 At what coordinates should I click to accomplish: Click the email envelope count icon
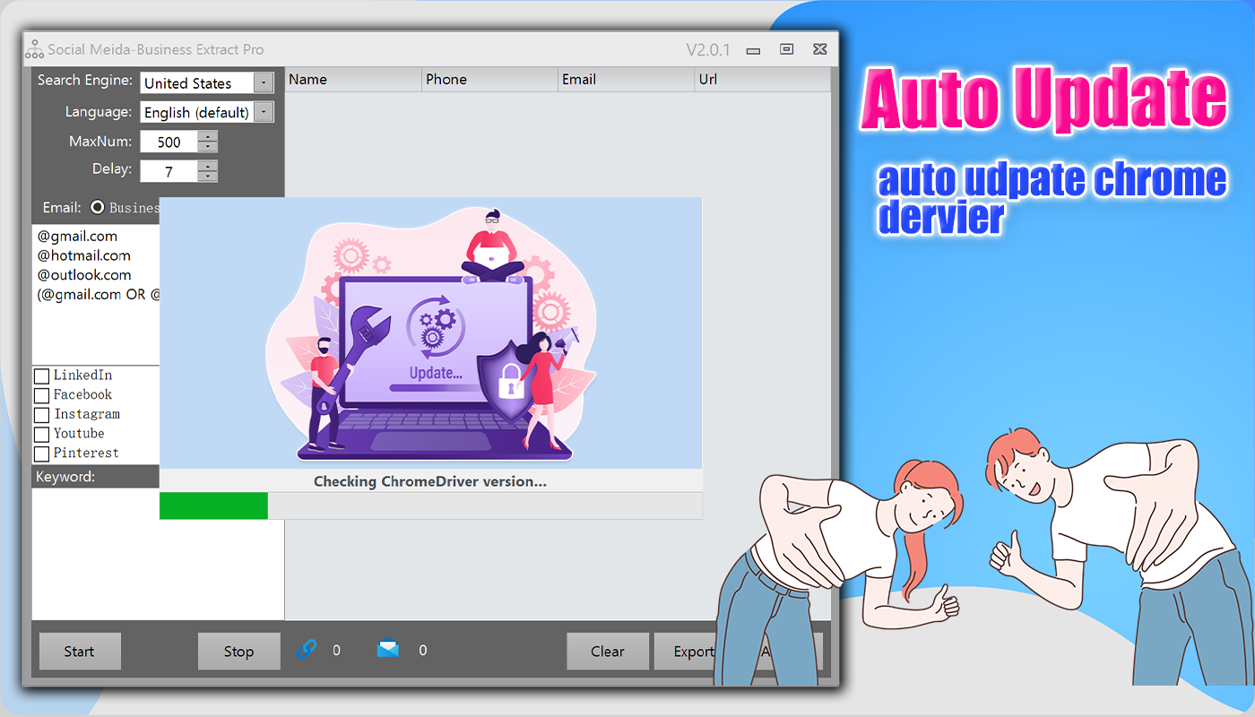(388, 650)
